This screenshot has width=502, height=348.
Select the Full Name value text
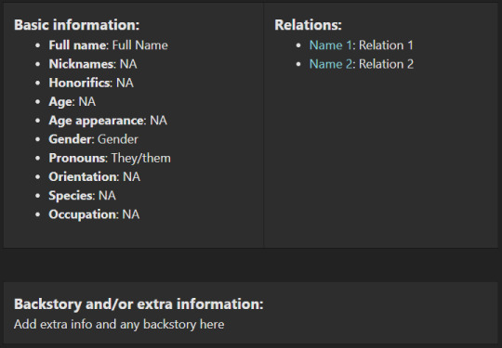click(x=139, y=45)
